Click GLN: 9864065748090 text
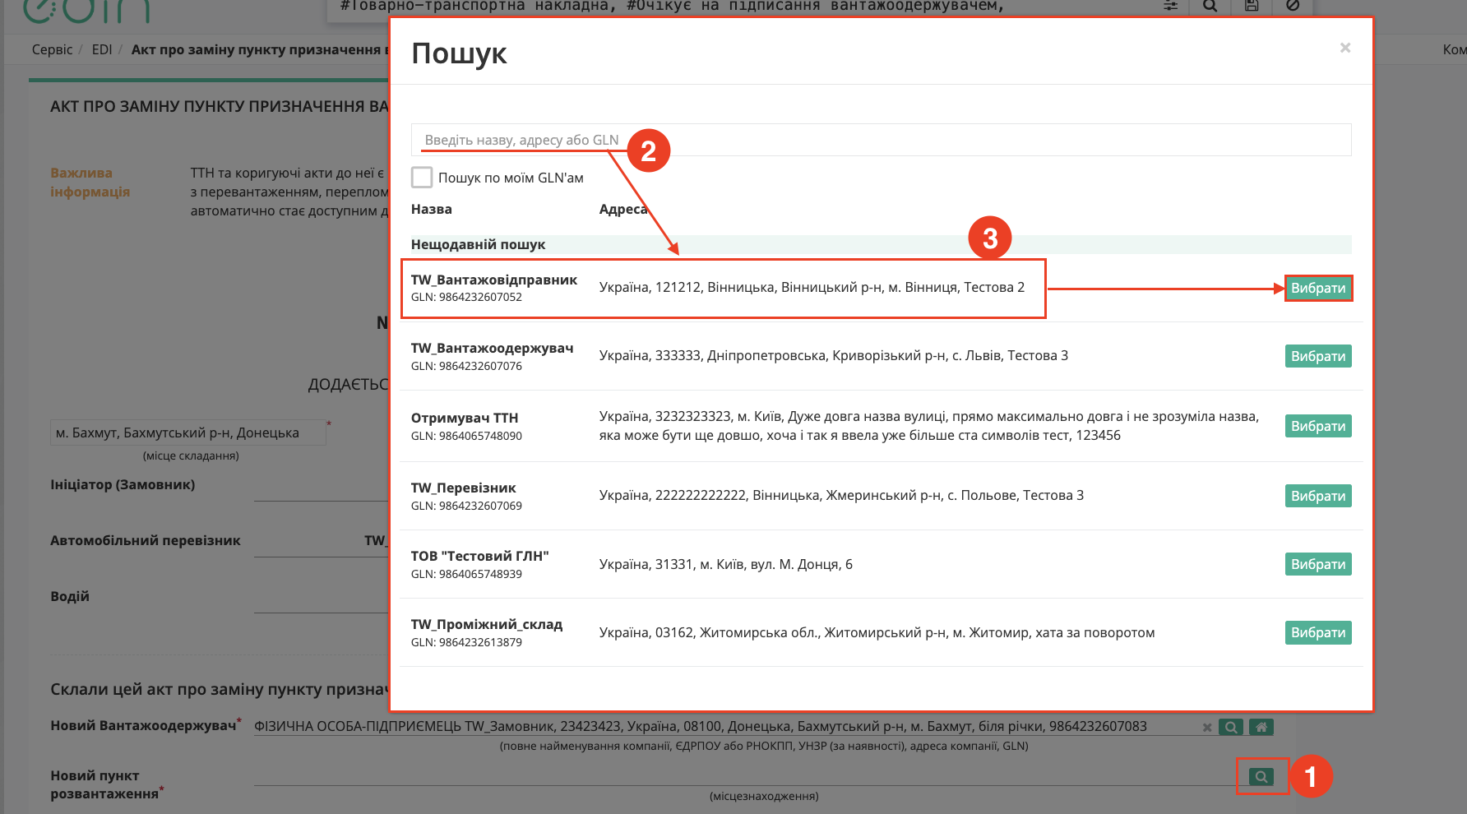The image size is (1467, 814). click(466, 436)
